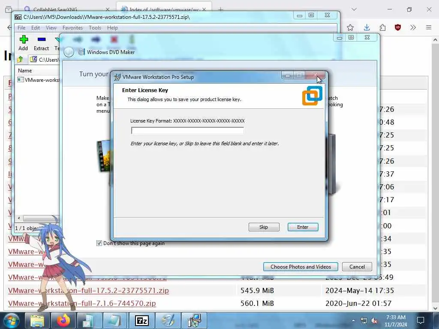Click the 2024-May-14 17:35 date cell
Image resolution: width=439 pixels, height=329 pixels.
coord(360,290)
